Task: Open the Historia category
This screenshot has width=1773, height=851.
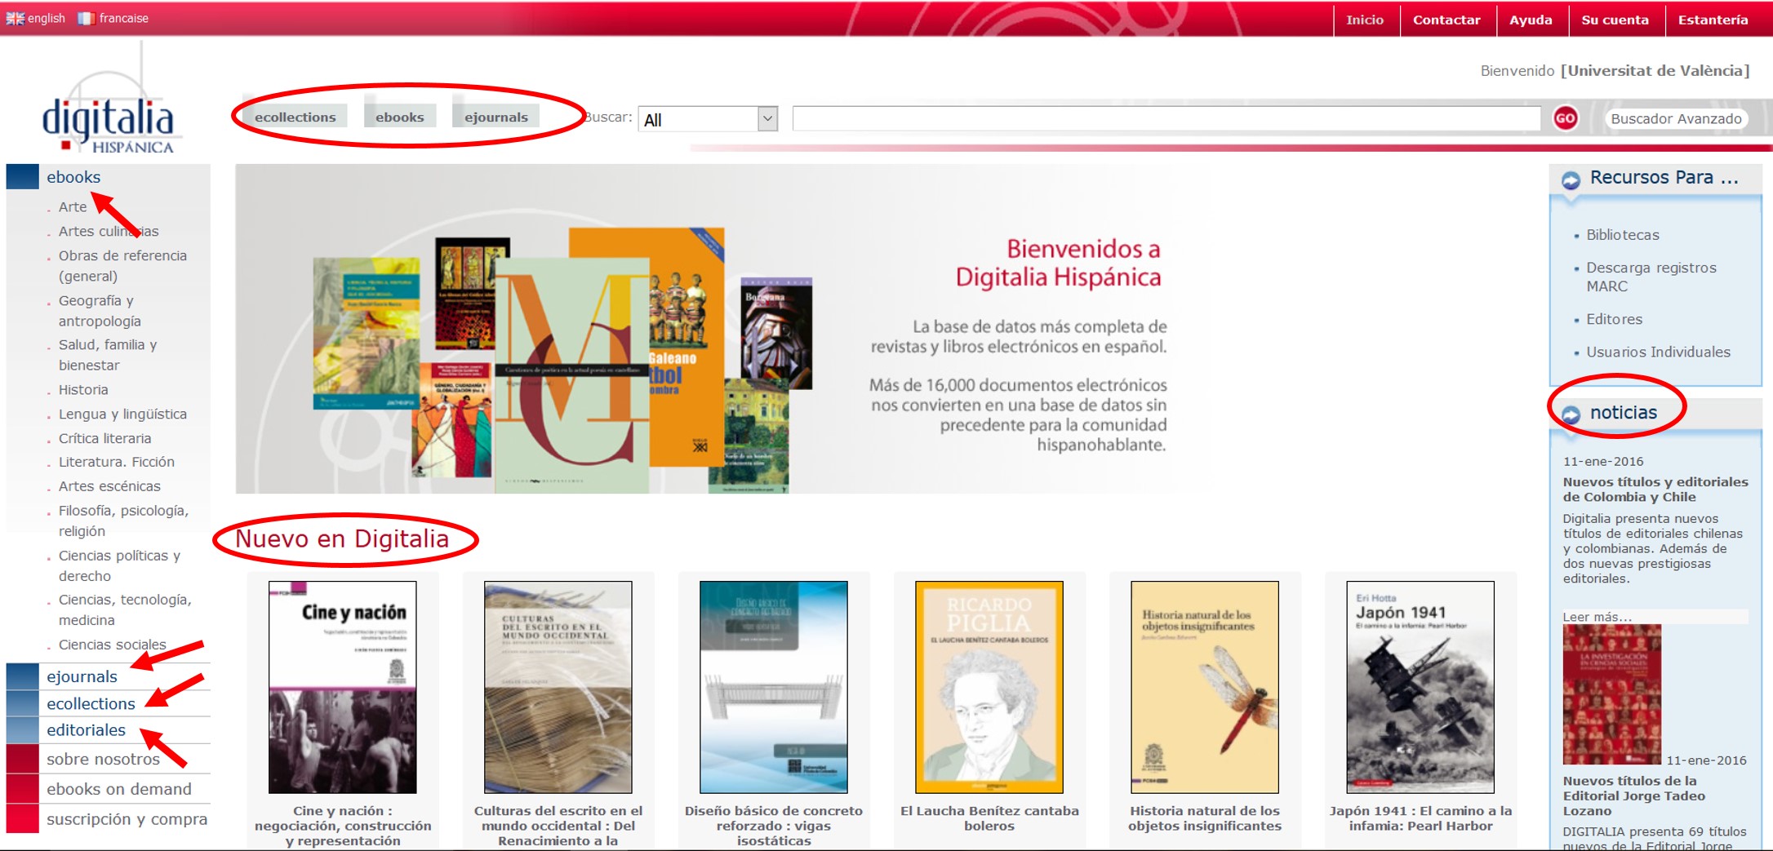Action: pos(83,390)
